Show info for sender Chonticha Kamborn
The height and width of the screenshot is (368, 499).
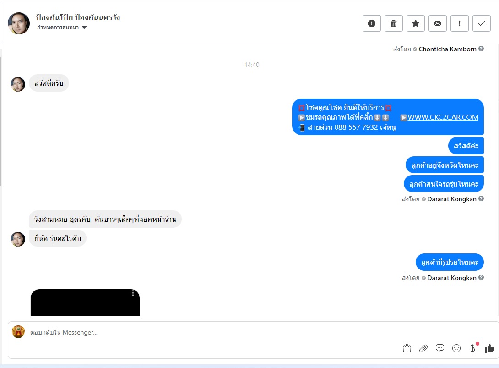pos(481,49)
